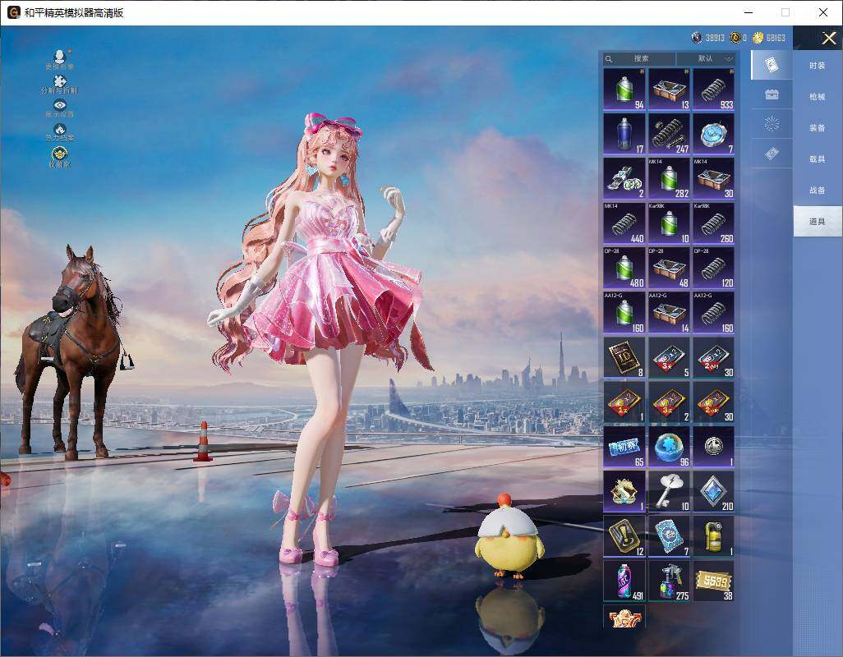Select the Kar98K spring, count 260
843x657 pixels.
[x=713, y=223]
